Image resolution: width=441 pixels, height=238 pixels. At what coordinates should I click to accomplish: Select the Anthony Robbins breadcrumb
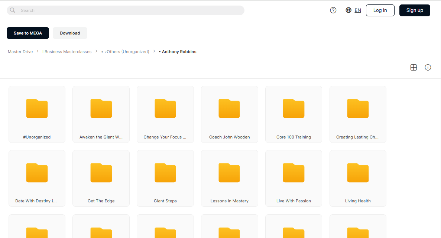pos(178,52)
